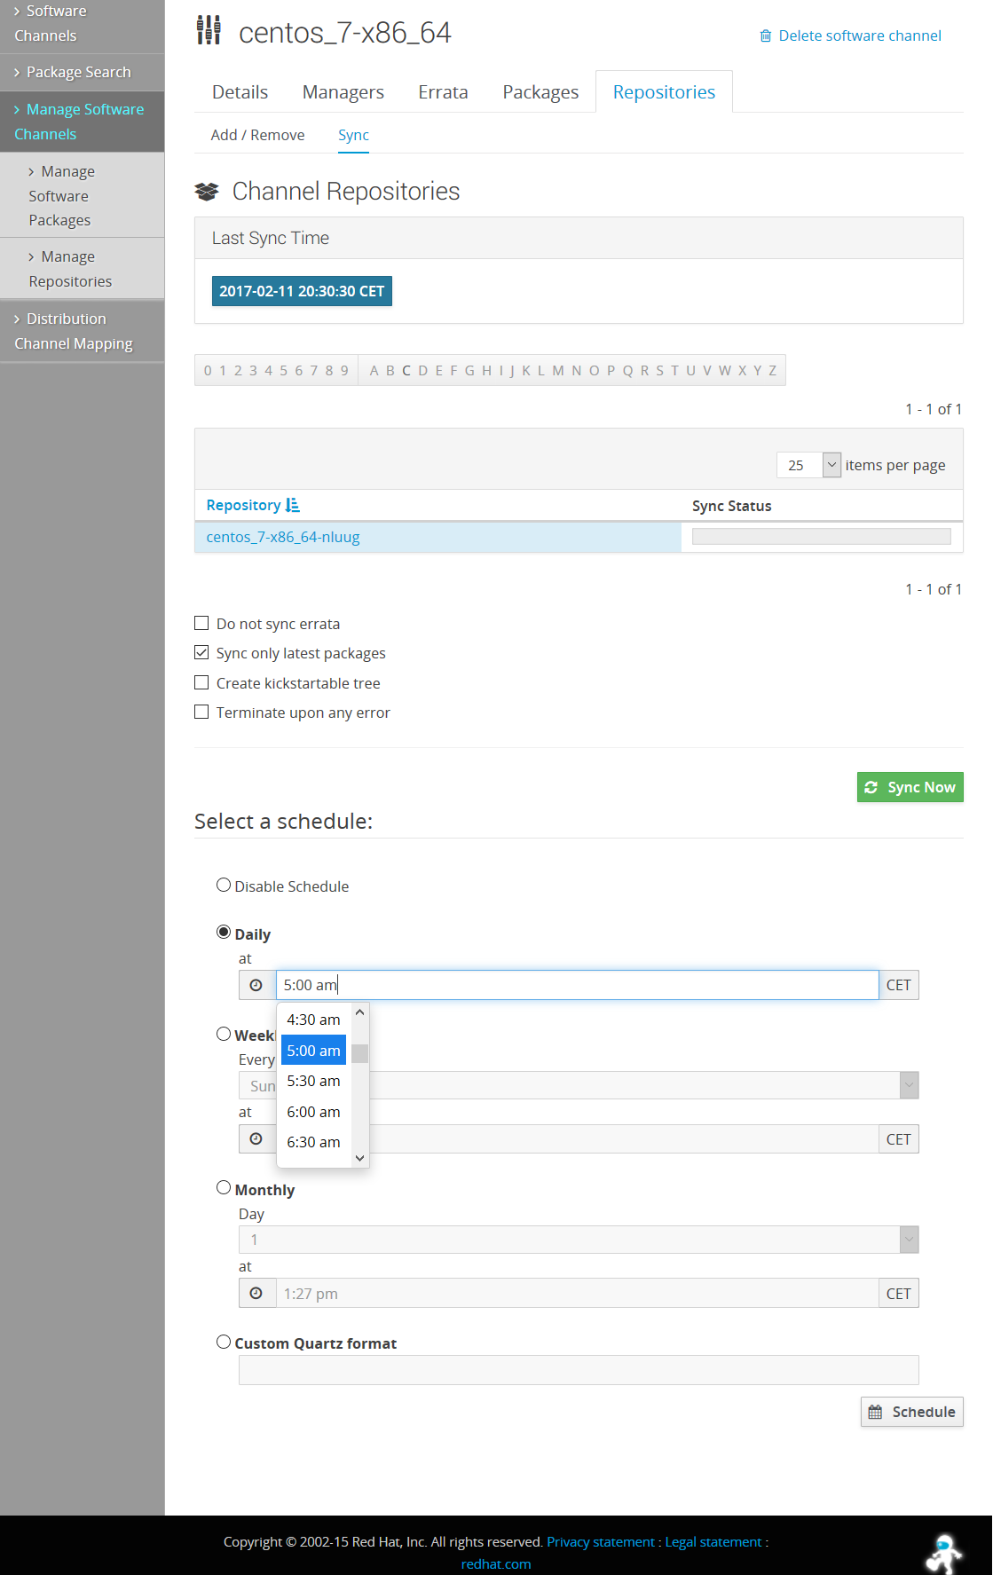
Task: Click the Repository sort order icon
Action: pyautogui.click(x=293, y=505)
